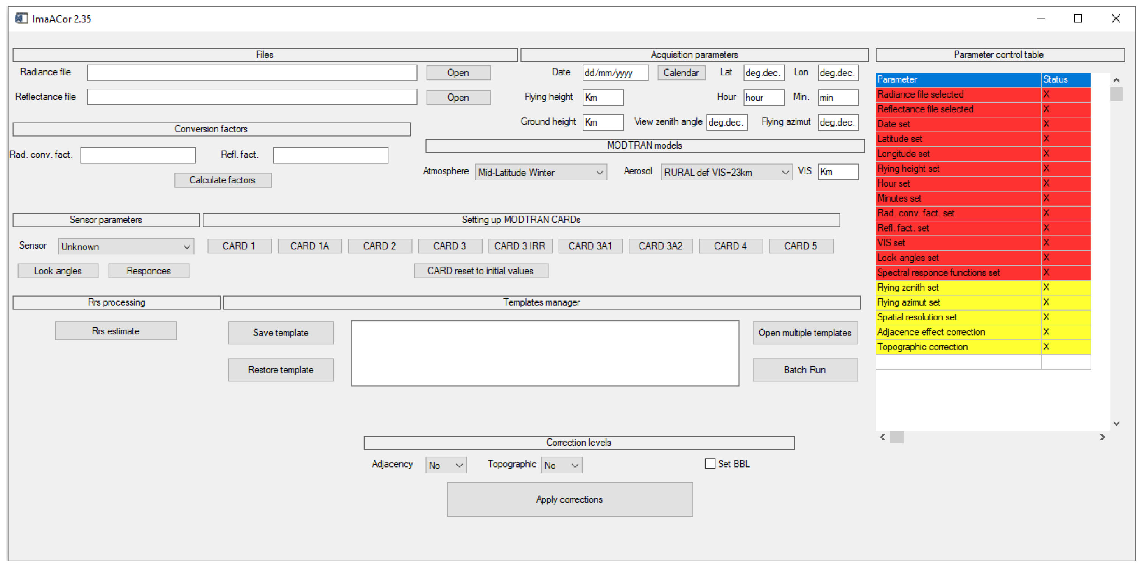Enable the Set BBL checkbox

click(710, 463)
